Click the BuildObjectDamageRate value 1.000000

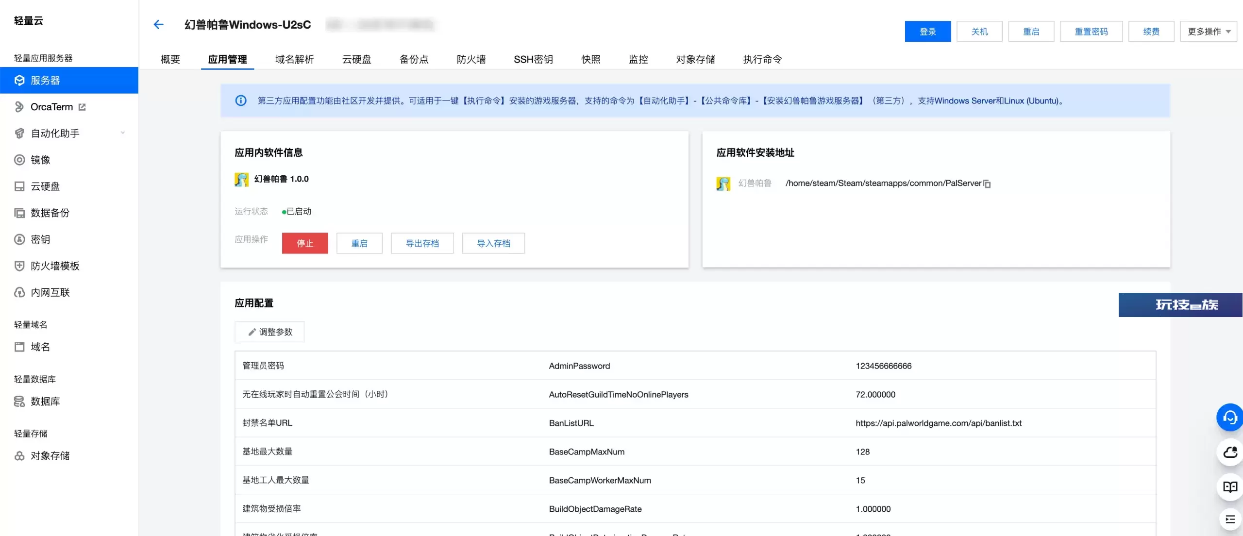pos(873,509)
